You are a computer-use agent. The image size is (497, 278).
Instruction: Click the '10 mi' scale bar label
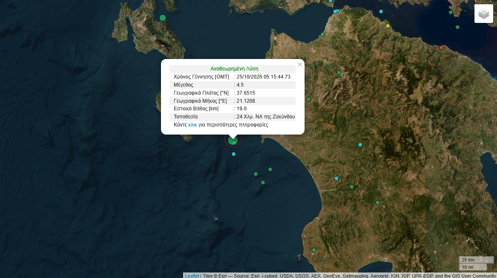[468, 267]
